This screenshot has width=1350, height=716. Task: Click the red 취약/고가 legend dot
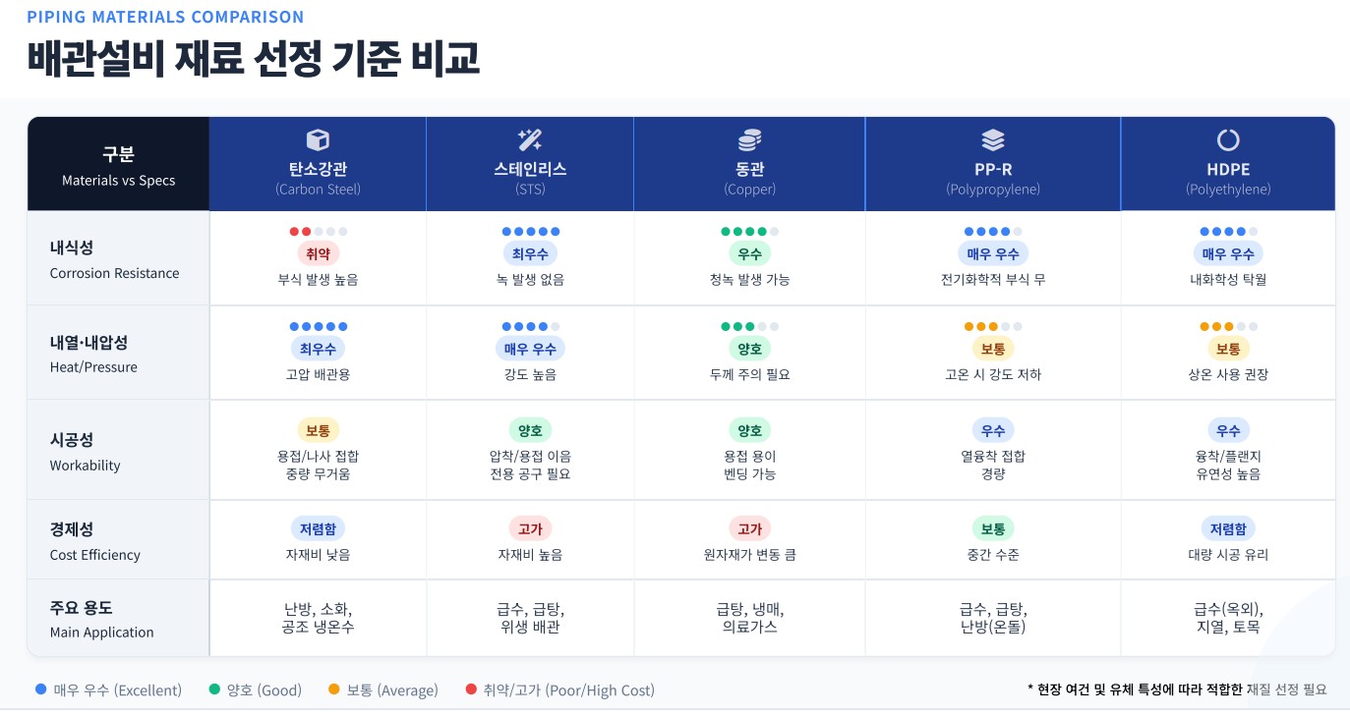tap(470, 690)
